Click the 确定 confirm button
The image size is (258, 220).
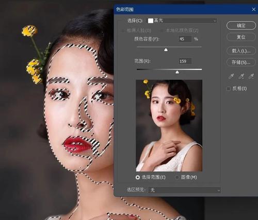241,26
